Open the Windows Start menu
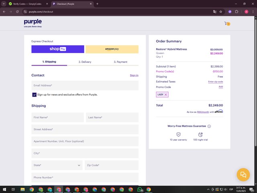 point(4,189)
